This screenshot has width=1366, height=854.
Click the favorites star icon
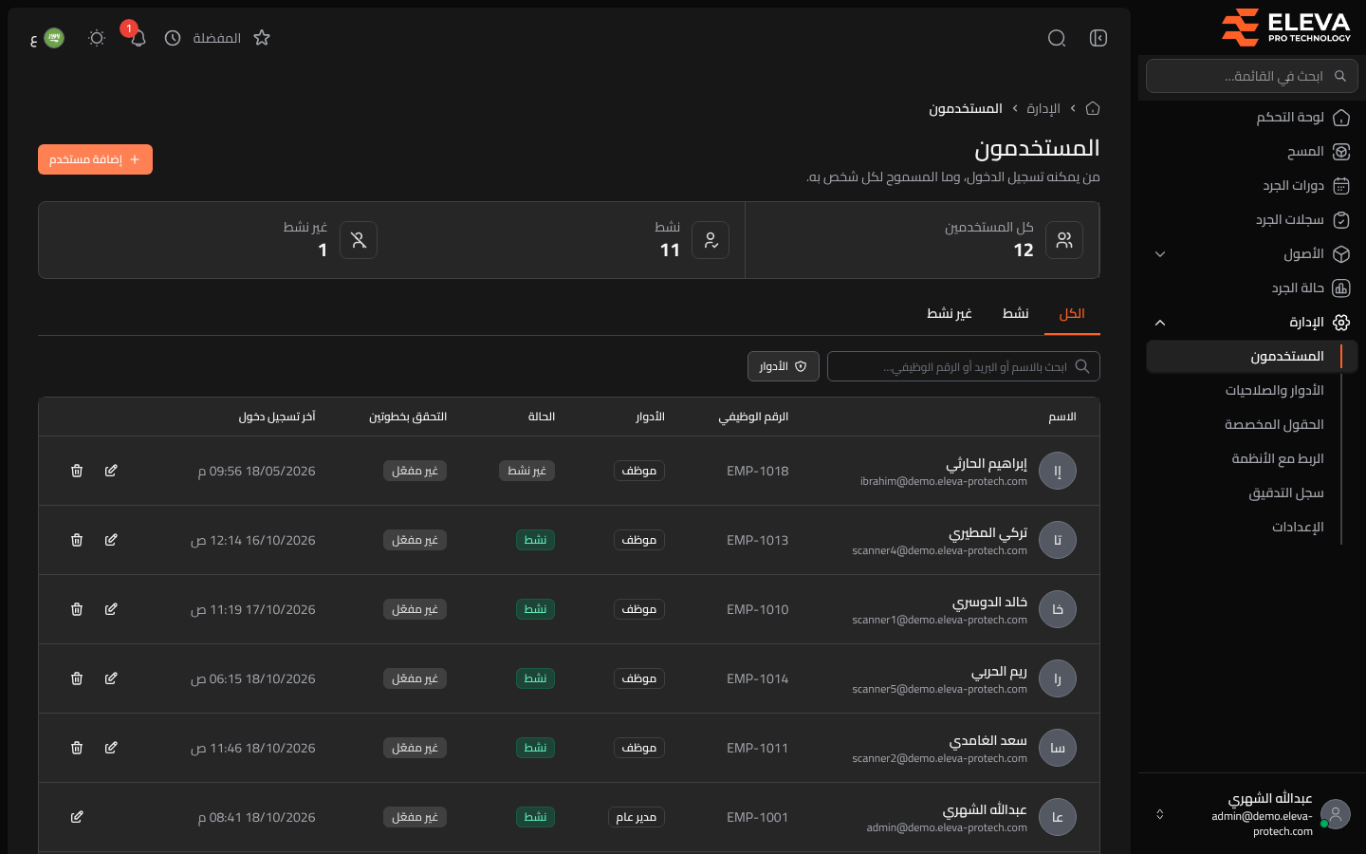262,38
